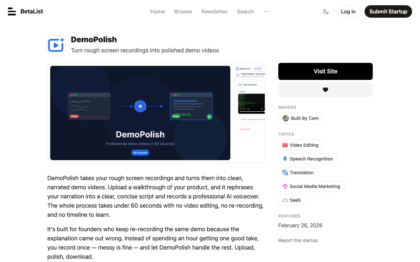Click the MAKERS section label

pyautogui.click(x=287, y=107)
